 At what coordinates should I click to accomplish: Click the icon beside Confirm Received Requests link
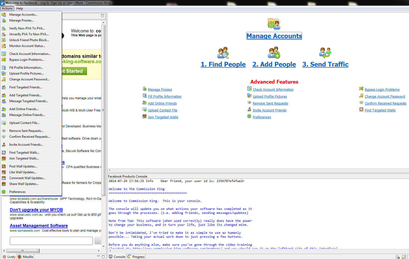coord(361,102)
